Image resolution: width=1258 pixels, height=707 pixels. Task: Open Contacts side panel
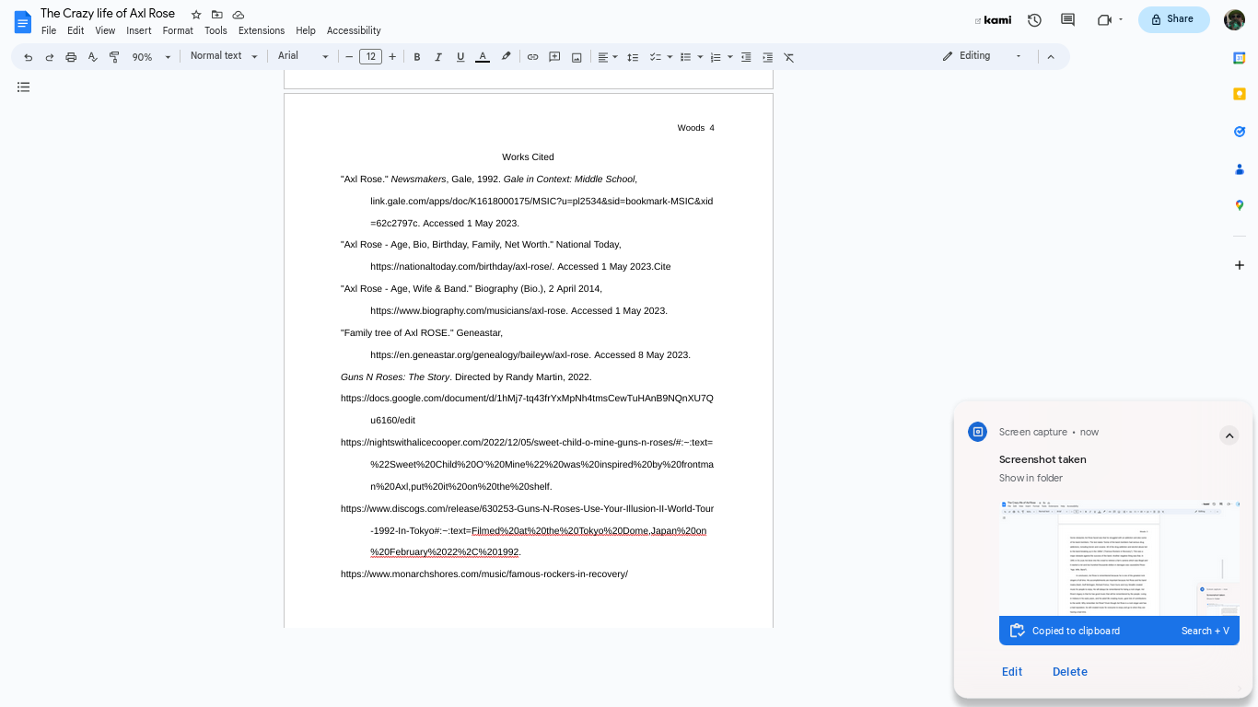(x=1240, y=169)
